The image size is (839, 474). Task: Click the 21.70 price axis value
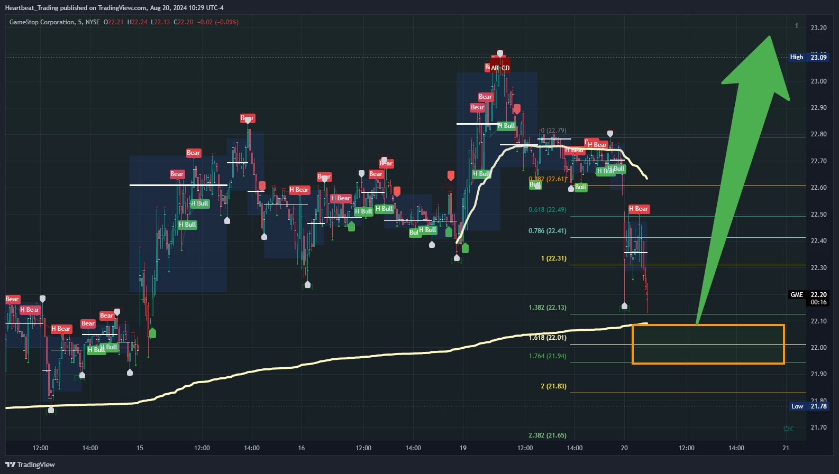click(x=818, y=427)
